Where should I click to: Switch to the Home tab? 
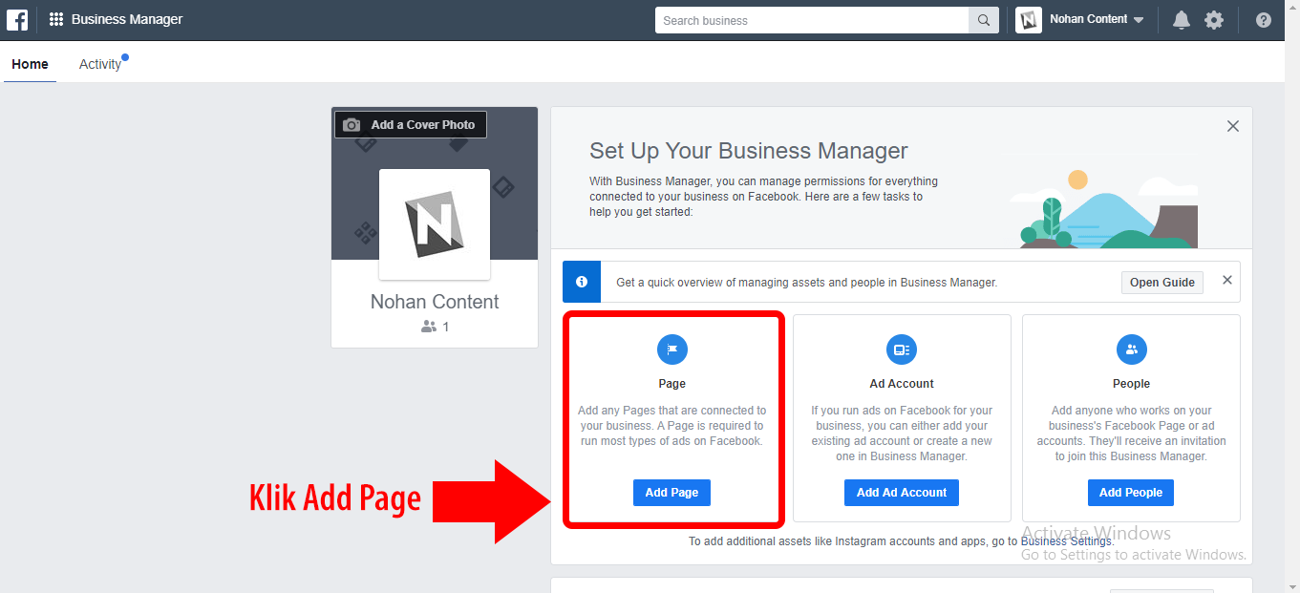click(30, 64)
